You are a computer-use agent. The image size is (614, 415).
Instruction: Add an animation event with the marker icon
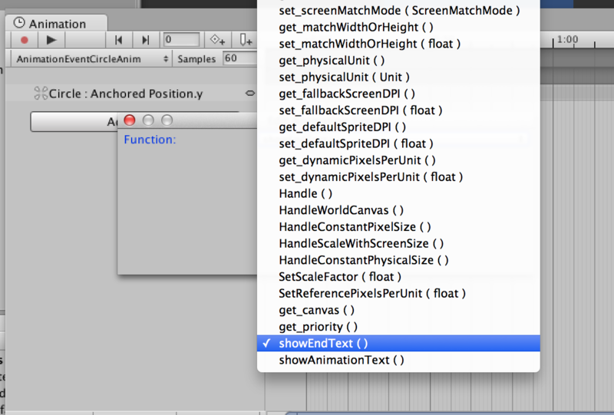pyautogui.click(x=246, y=40)
